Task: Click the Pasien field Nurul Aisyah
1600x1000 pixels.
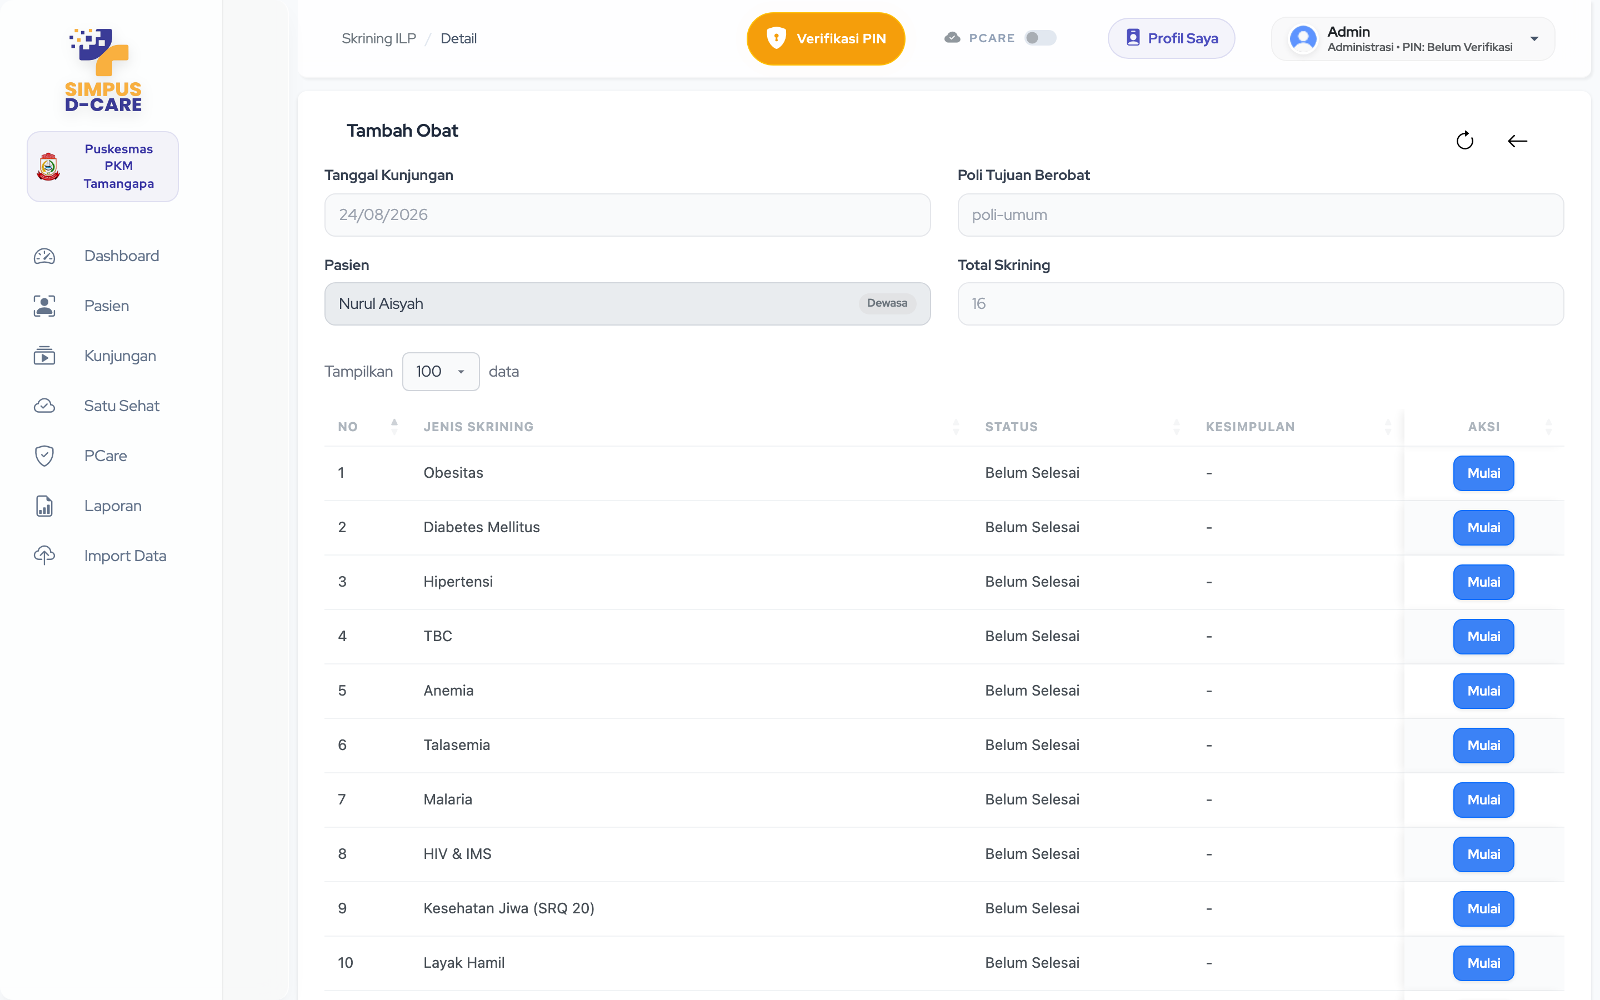Action: [627, 303]
